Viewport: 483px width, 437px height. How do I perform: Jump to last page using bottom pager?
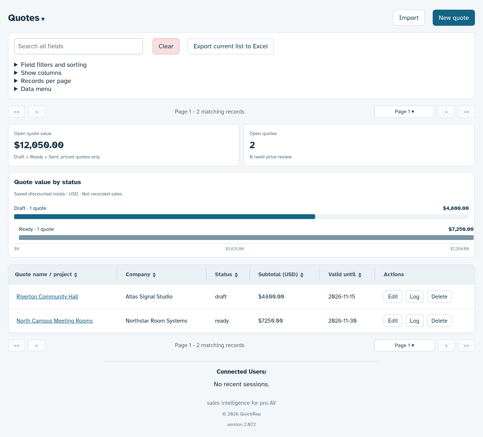tap(466, 345)
